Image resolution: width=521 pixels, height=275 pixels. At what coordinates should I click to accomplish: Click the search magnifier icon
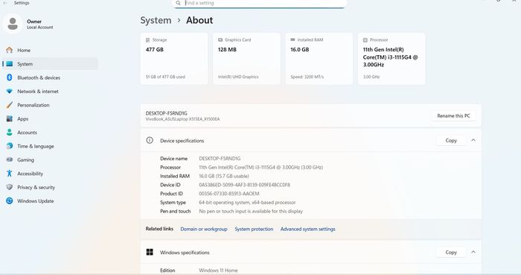point(178,3)
